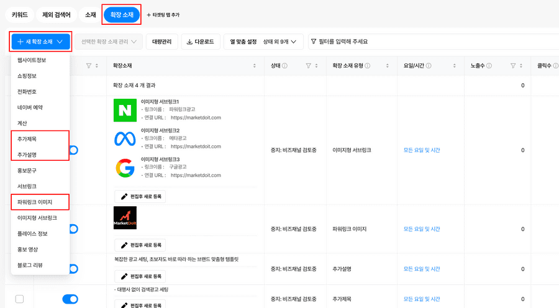559x308 pixels.
Task: Click 확장 소재 유형 info icon
Action: [x=368, y=66]
